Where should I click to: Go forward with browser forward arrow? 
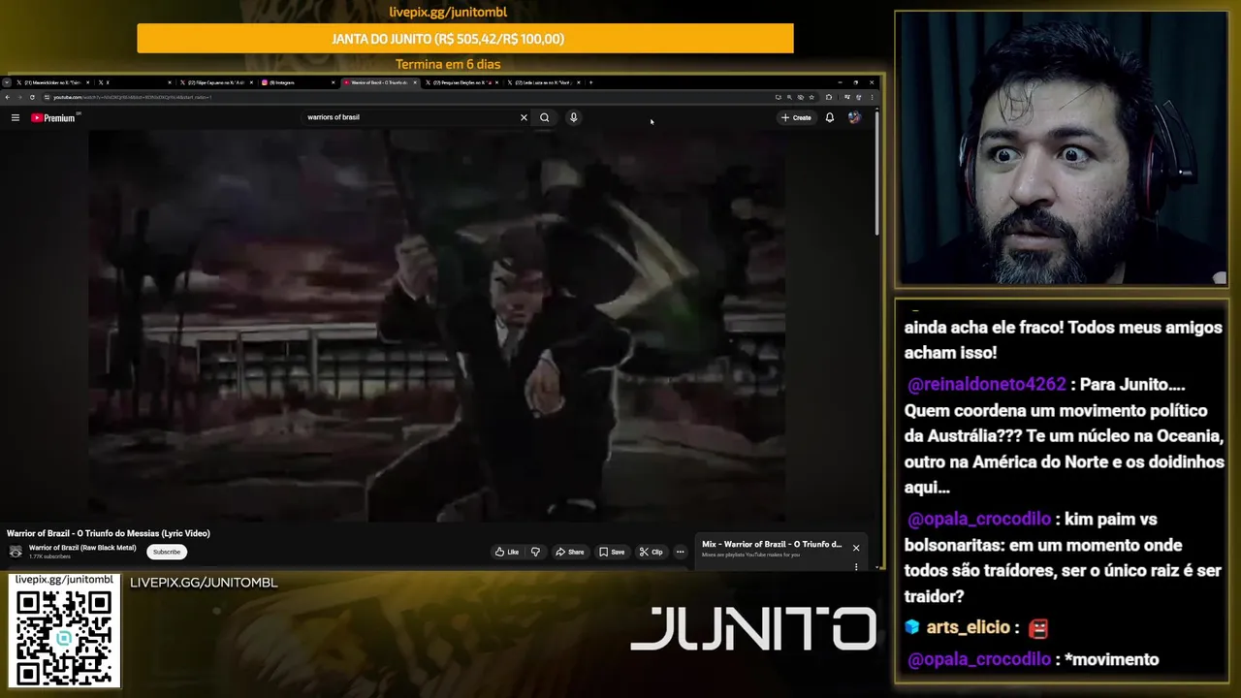point(18,97)
